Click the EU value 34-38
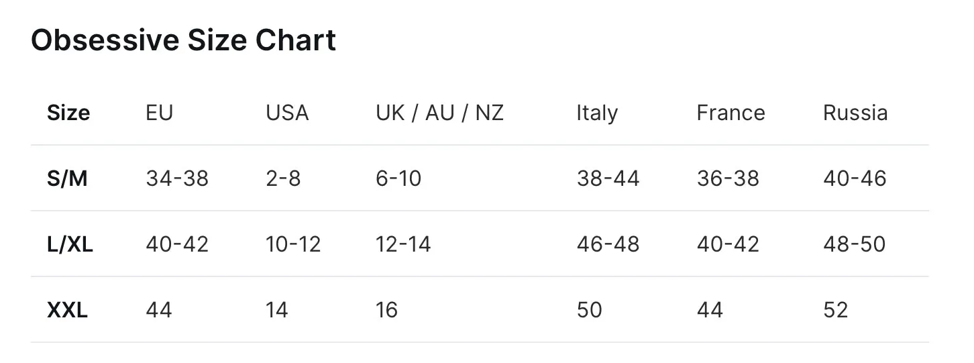974x363 pixels. pyautogui.click(x=177, y=178)
